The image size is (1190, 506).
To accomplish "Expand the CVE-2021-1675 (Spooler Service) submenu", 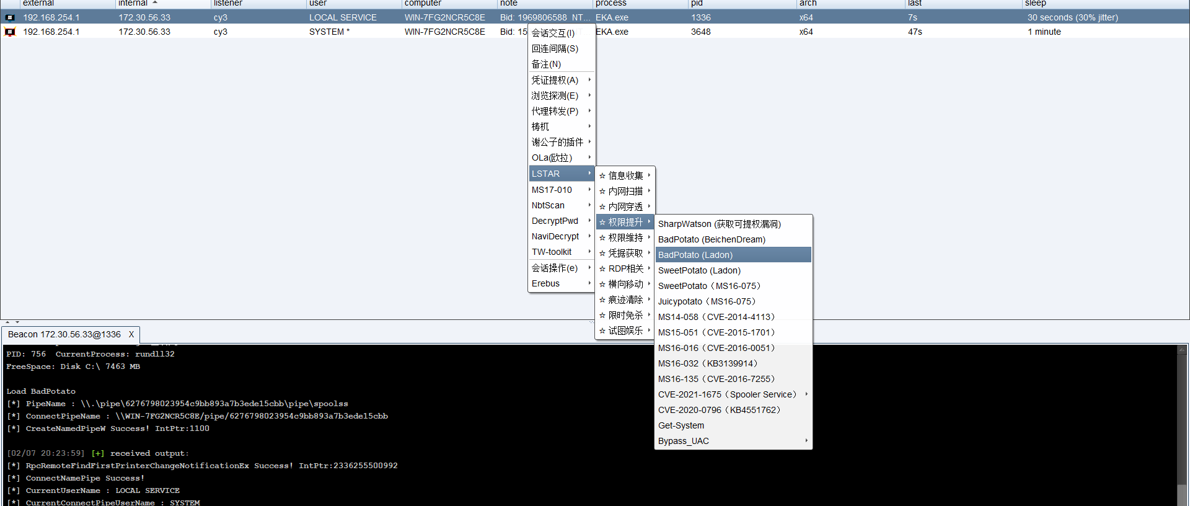I will [x=806, y=394].
